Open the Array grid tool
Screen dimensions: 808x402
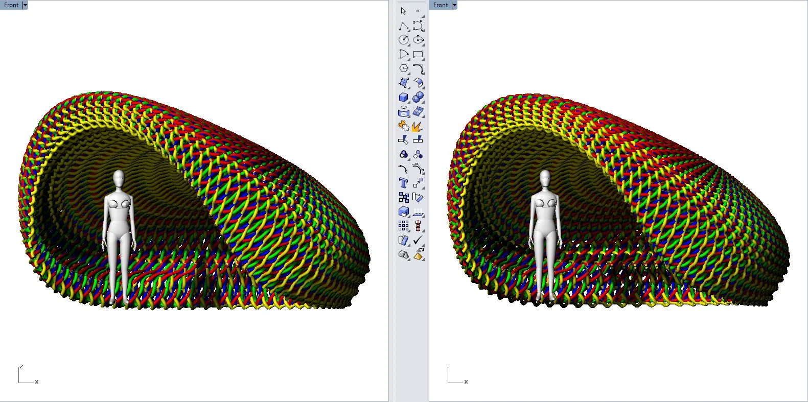click(x=403, y=226)
